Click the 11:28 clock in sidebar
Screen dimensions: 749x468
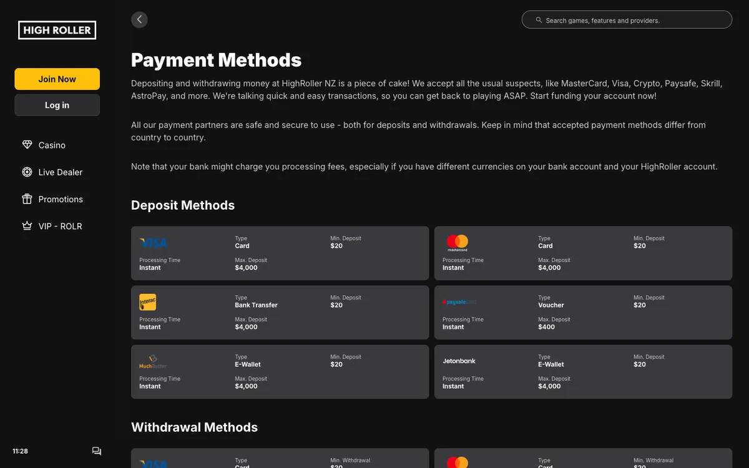pos(20,451)
